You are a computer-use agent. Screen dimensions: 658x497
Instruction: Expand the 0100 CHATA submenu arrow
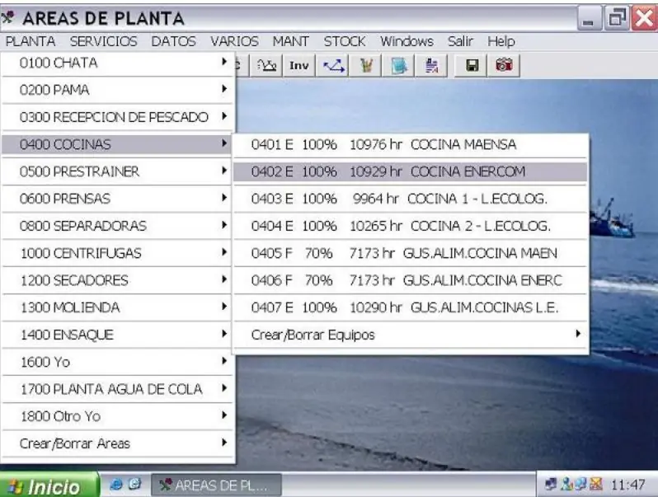tap(224, 62)
